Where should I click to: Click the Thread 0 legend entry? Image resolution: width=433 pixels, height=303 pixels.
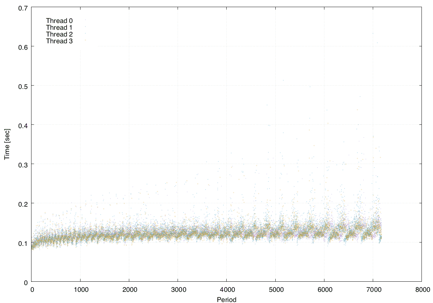59,21
